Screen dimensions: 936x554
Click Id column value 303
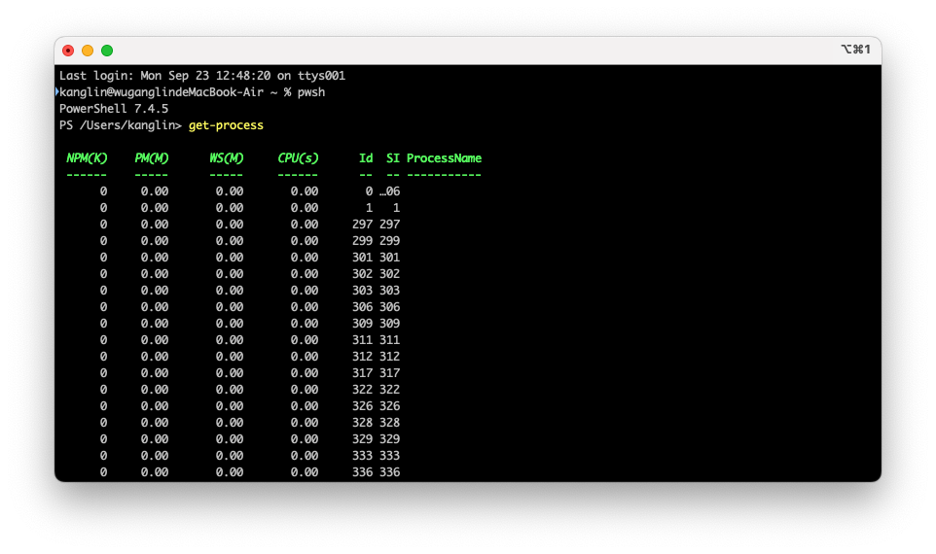(362, 291)
